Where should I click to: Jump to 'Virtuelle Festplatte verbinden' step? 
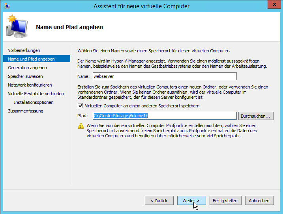point(36,94)
